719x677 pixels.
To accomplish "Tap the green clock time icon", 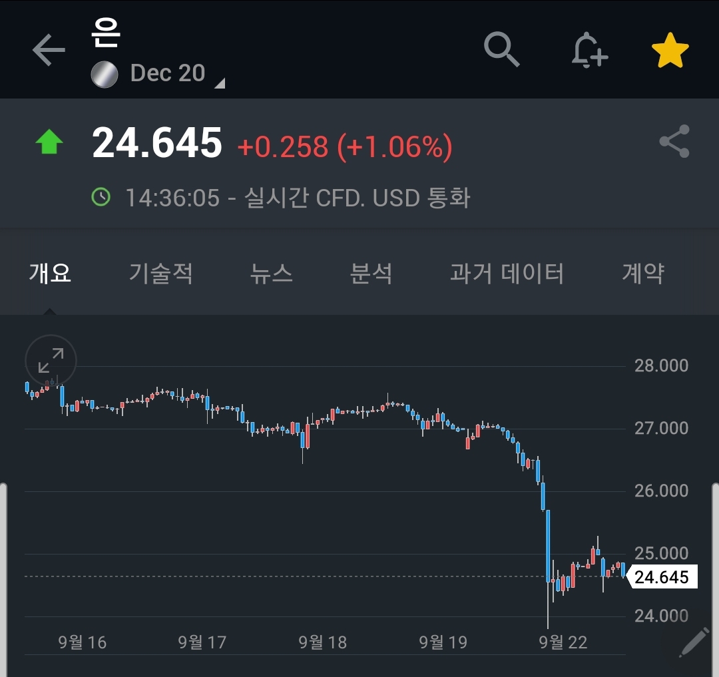I will 101,197.
